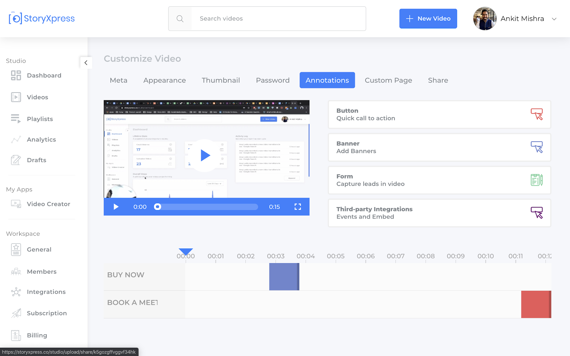Click Ankit Mishra's profile avatar

[x=485, y=19]
